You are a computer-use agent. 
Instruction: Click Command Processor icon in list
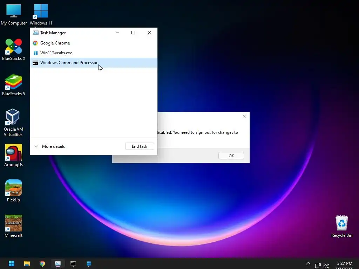[35, 63]
